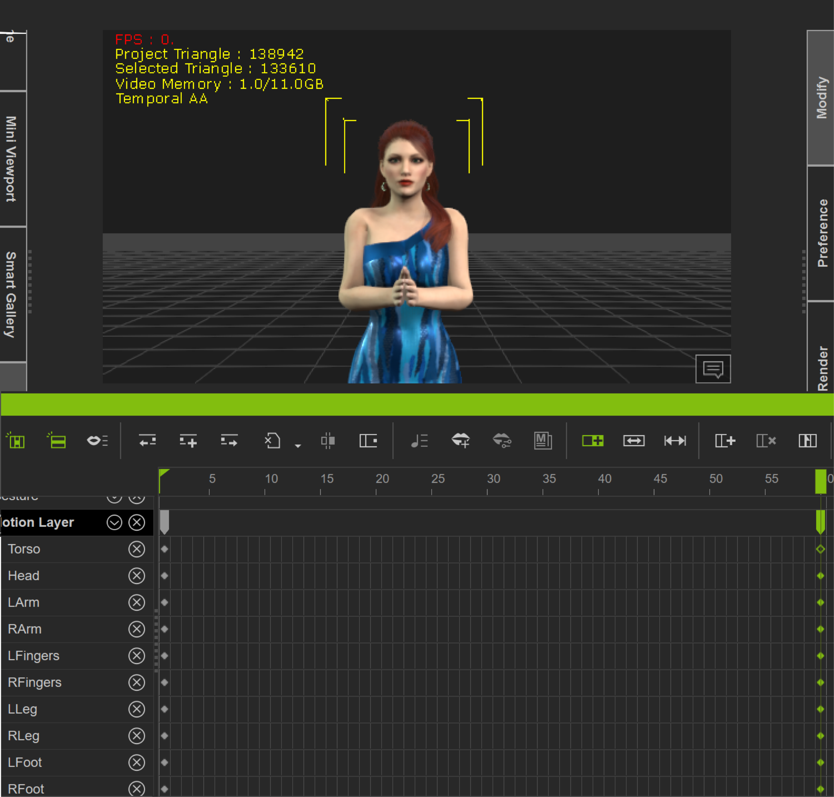Select the LArm end keyframe diamond
Viewport: 834px width, 797px height.
click(820, 602)
